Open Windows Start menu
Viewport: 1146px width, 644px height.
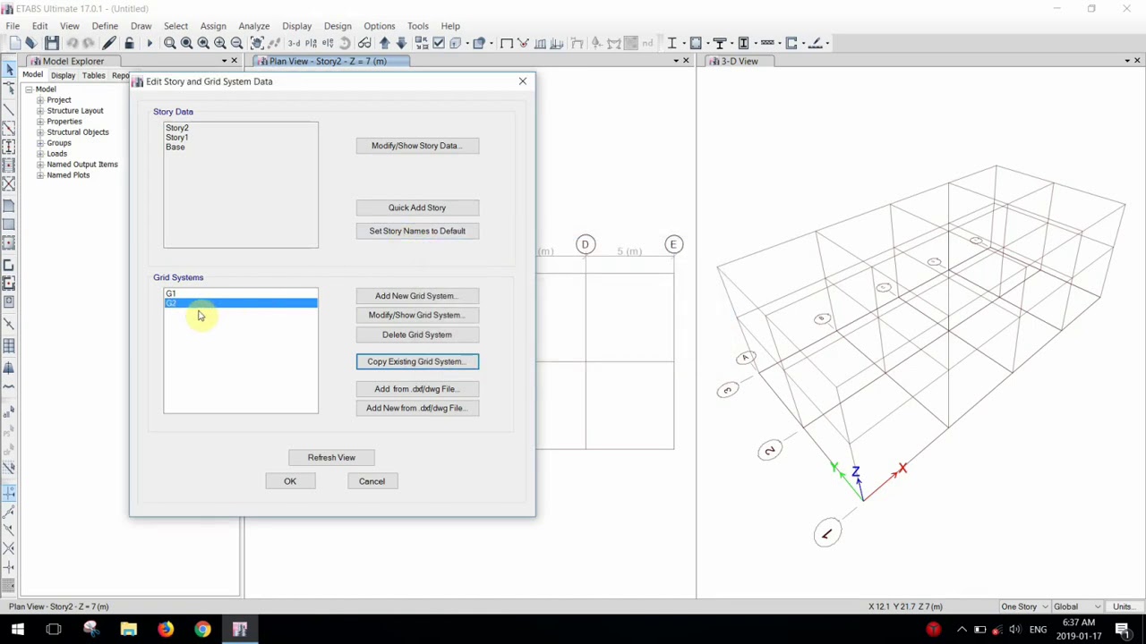(17, 630)
